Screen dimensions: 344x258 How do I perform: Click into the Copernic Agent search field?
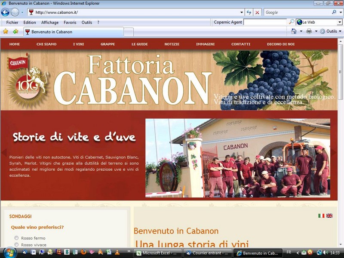pyautogui.click(x=265, y=22)
